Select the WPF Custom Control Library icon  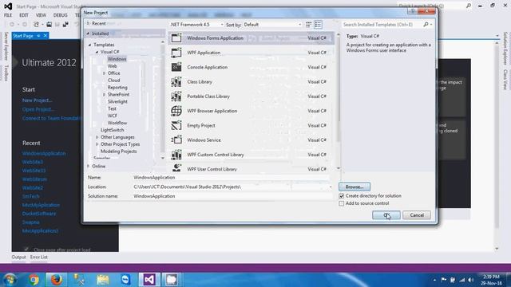[x=176, y=155]
